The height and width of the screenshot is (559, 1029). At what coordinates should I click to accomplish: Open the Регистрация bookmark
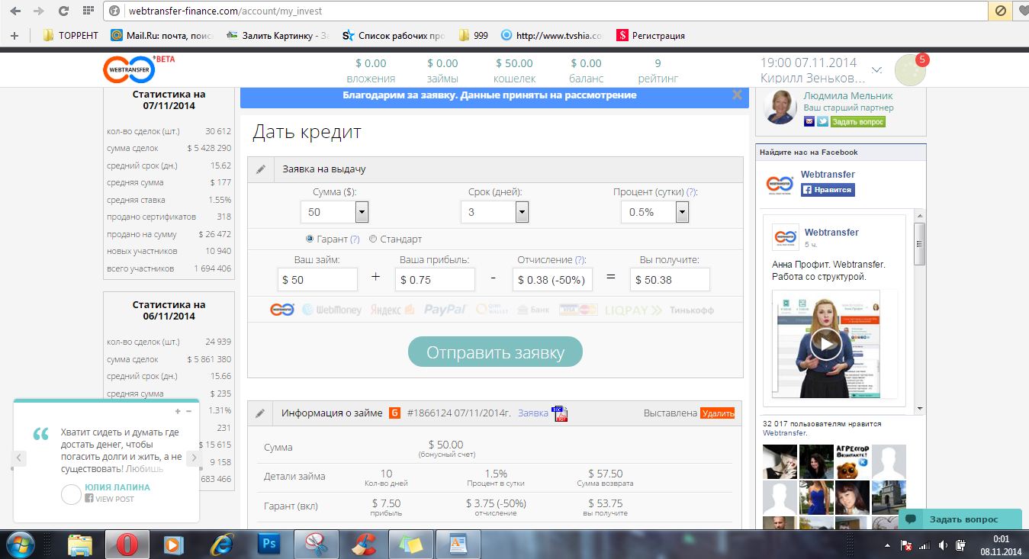click(x=651, y=35)
